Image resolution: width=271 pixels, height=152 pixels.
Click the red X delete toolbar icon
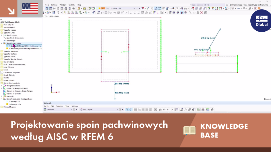202,13
